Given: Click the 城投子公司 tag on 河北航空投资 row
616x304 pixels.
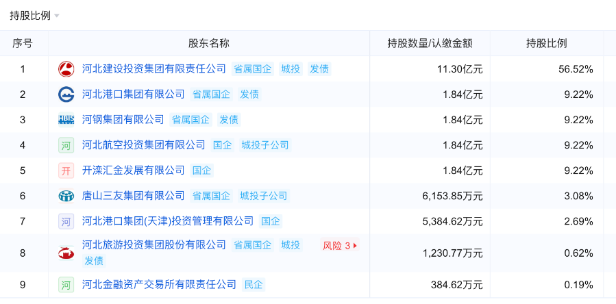Looking at the screenshot, I should tap(264, 145).
